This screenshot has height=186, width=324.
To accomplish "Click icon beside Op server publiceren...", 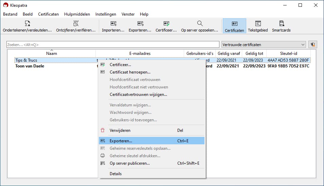I will point(103,163).
